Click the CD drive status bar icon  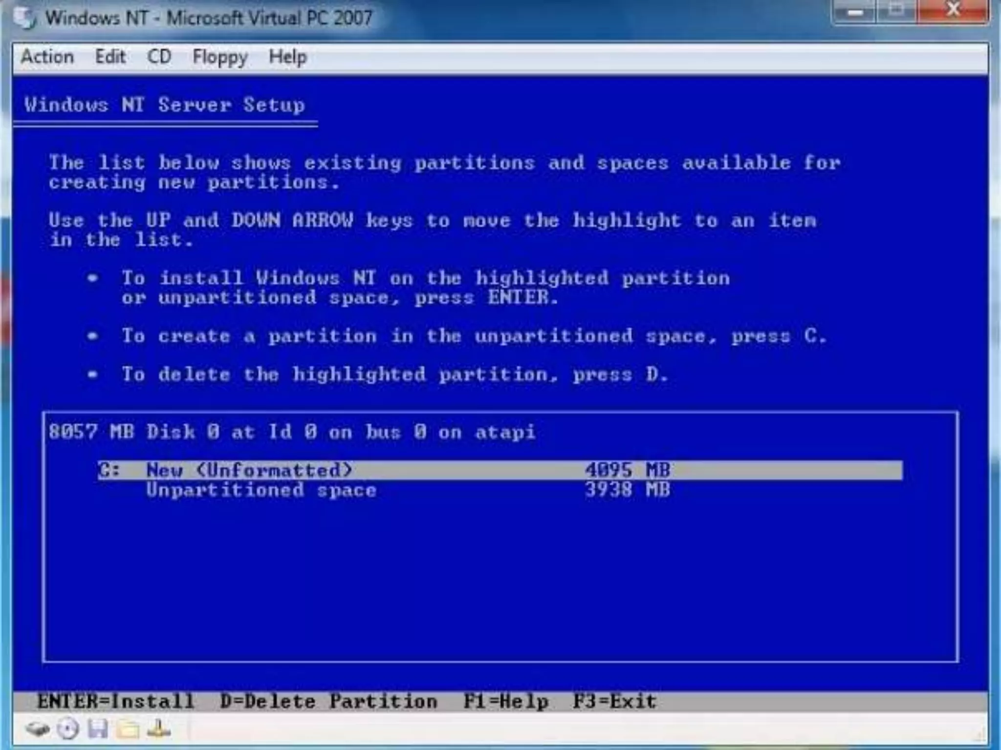pyautogui.click(x=67, y=729)
